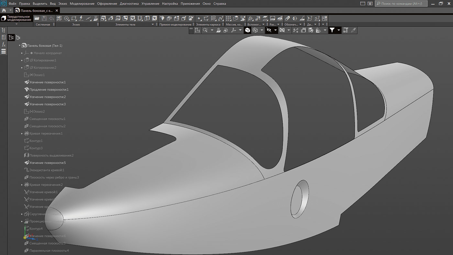Open the Элементы тела panel dropdown arrow
This screenshot has height=255, width=453.
pyautogui.click(x=153, y=24)
